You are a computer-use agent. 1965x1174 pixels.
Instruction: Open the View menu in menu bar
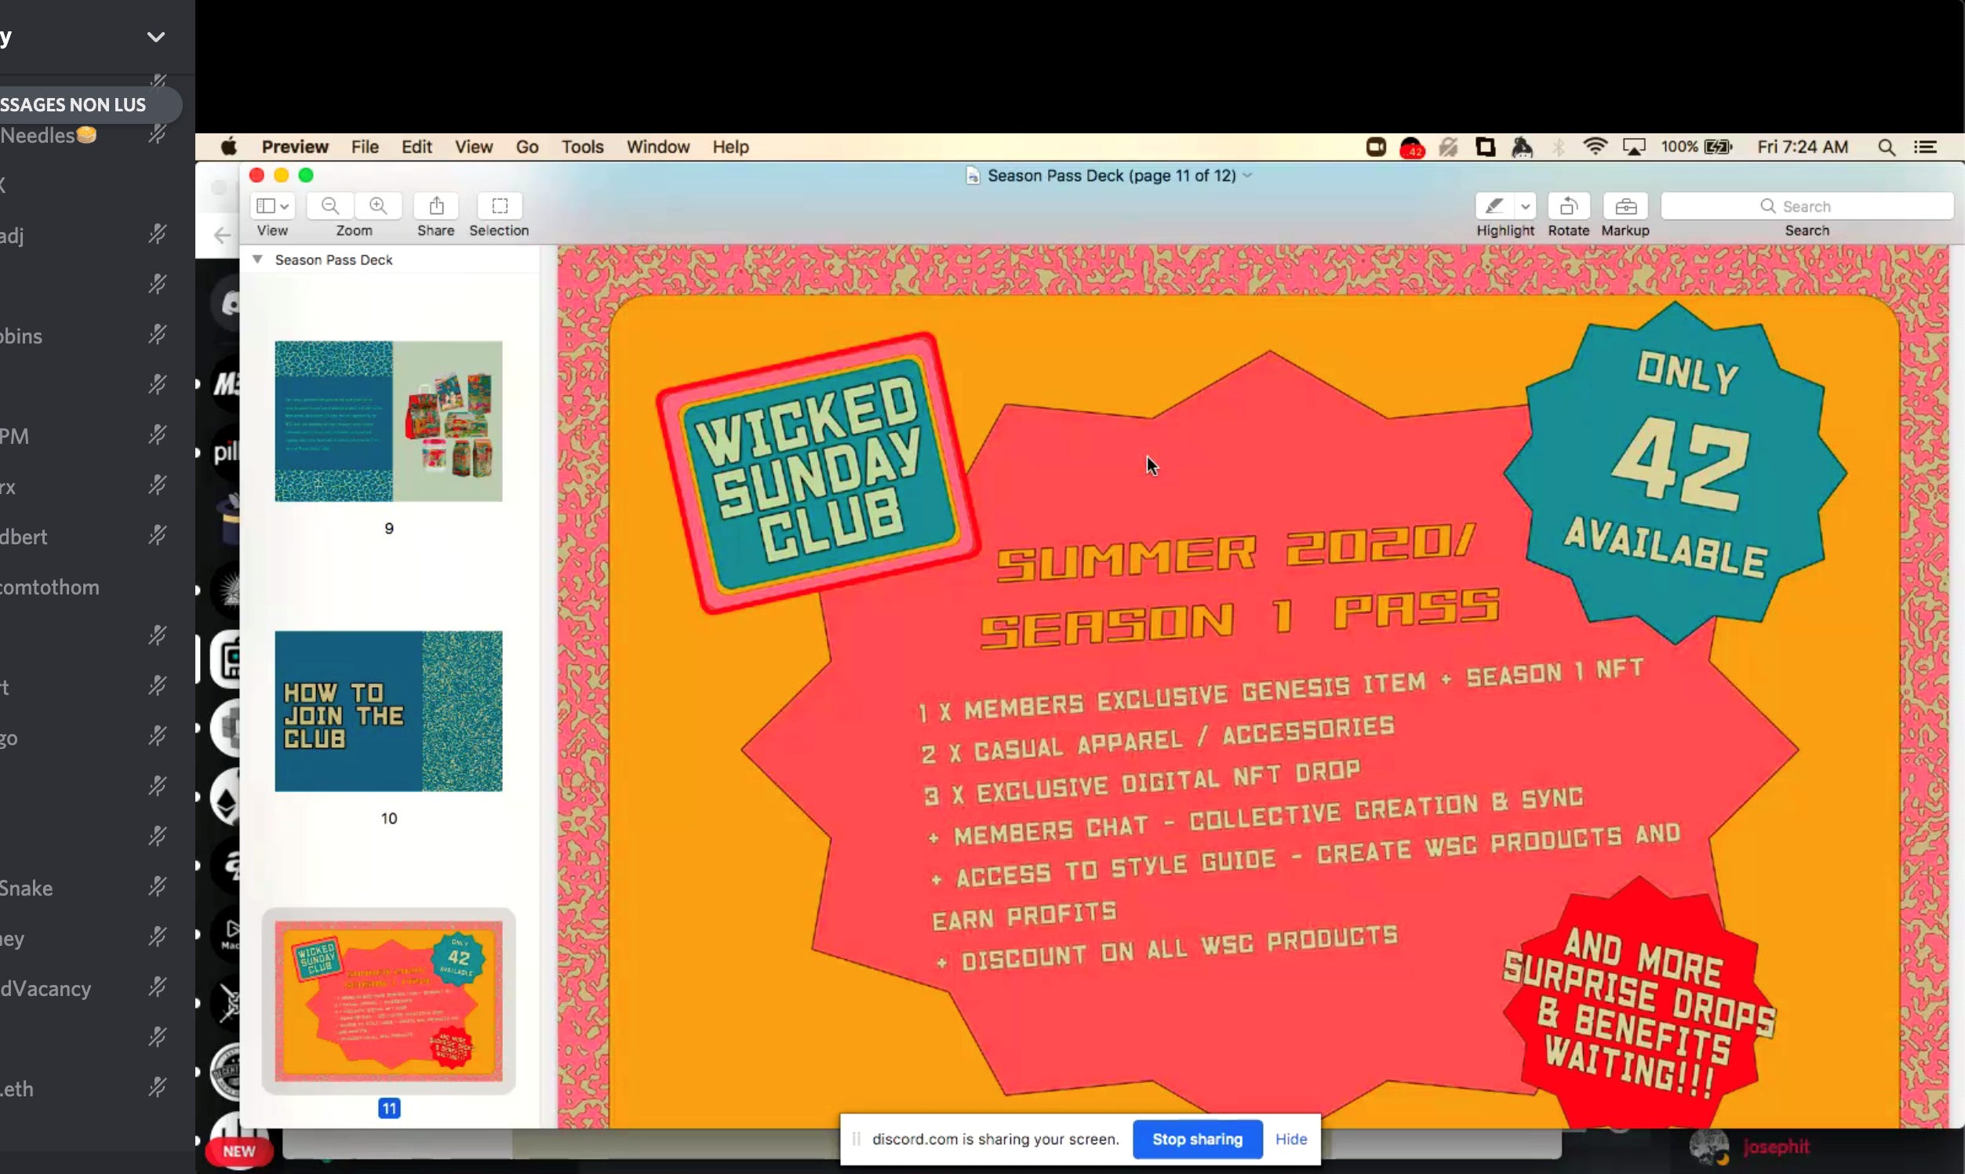[473, 147]
